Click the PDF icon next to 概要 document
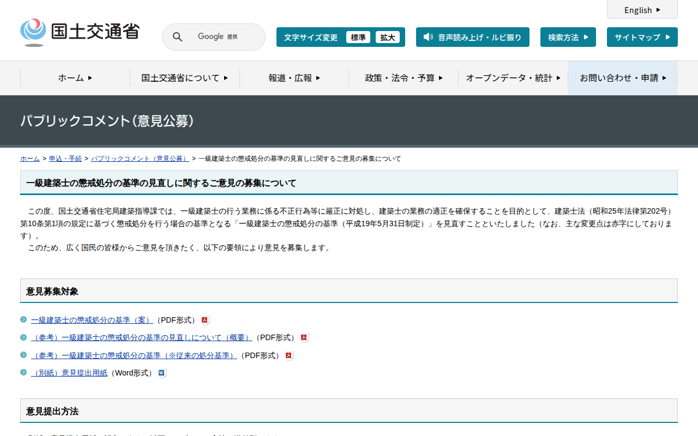This screenshot has width=698, height=436. click(304, 337)
